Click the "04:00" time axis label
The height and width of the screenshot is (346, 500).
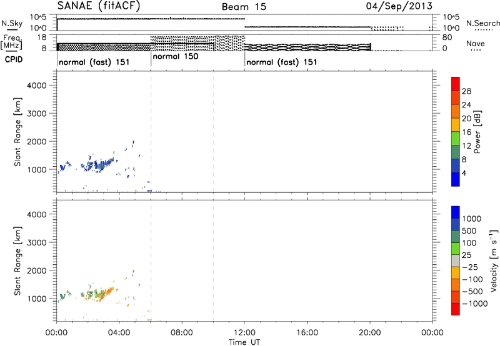tap(119, 333)
